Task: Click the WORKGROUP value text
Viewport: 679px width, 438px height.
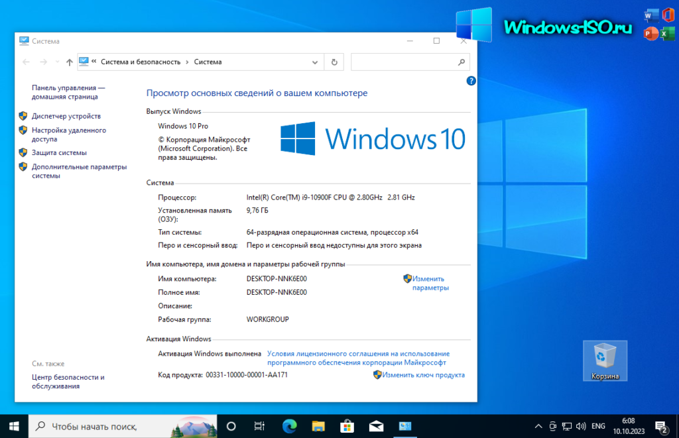Action: (268, 319)
